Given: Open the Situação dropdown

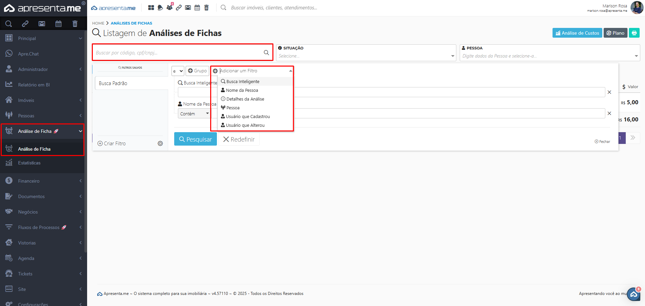Looking at the screenshot, I should pos(366,56).
